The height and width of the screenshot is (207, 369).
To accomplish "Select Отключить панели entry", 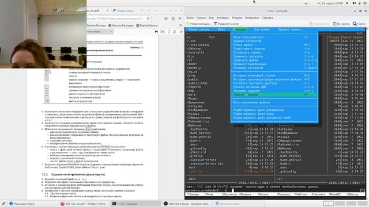I will coord(274,52).
